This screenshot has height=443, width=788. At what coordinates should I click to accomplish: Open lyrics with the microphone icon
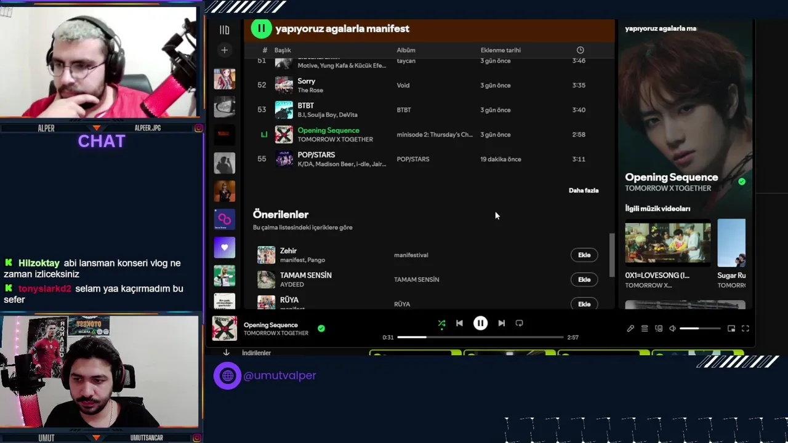pyautogui.click(x=630, y=329)
